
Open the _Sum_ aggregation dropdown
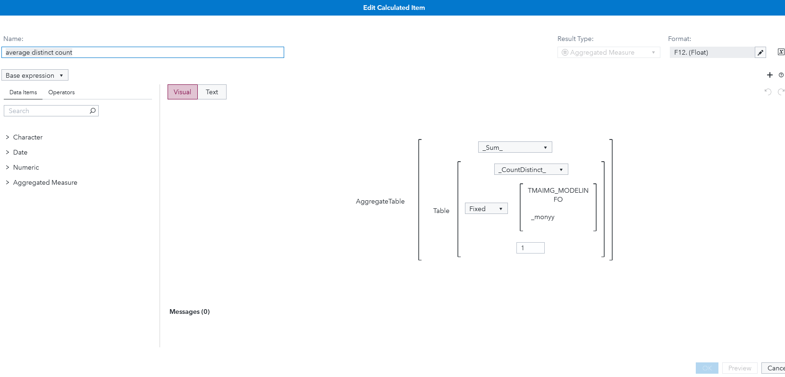[x=515, y=148]
